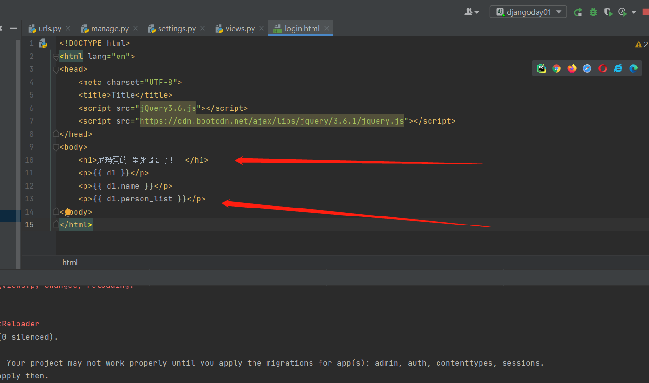The height and width of the screenshot is (383, 649).
Task: Open login.html in Internet Explorer
Action: tap(618, 68)
